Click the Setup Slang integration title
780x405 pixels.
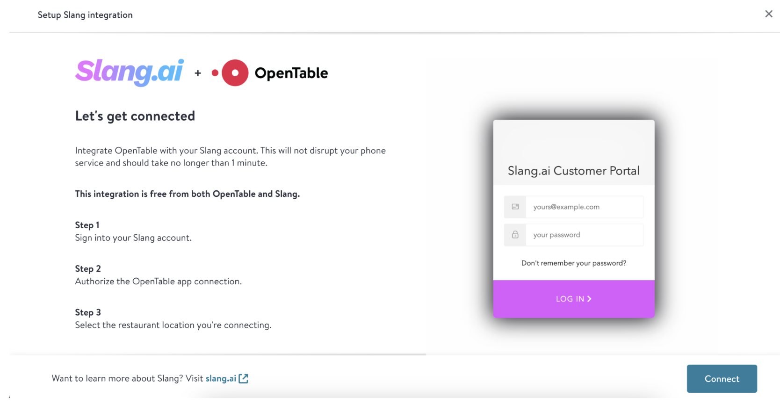[x=85, y=14]
